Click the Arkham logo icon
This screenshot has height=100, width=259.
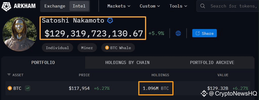[x=6, y=6]
